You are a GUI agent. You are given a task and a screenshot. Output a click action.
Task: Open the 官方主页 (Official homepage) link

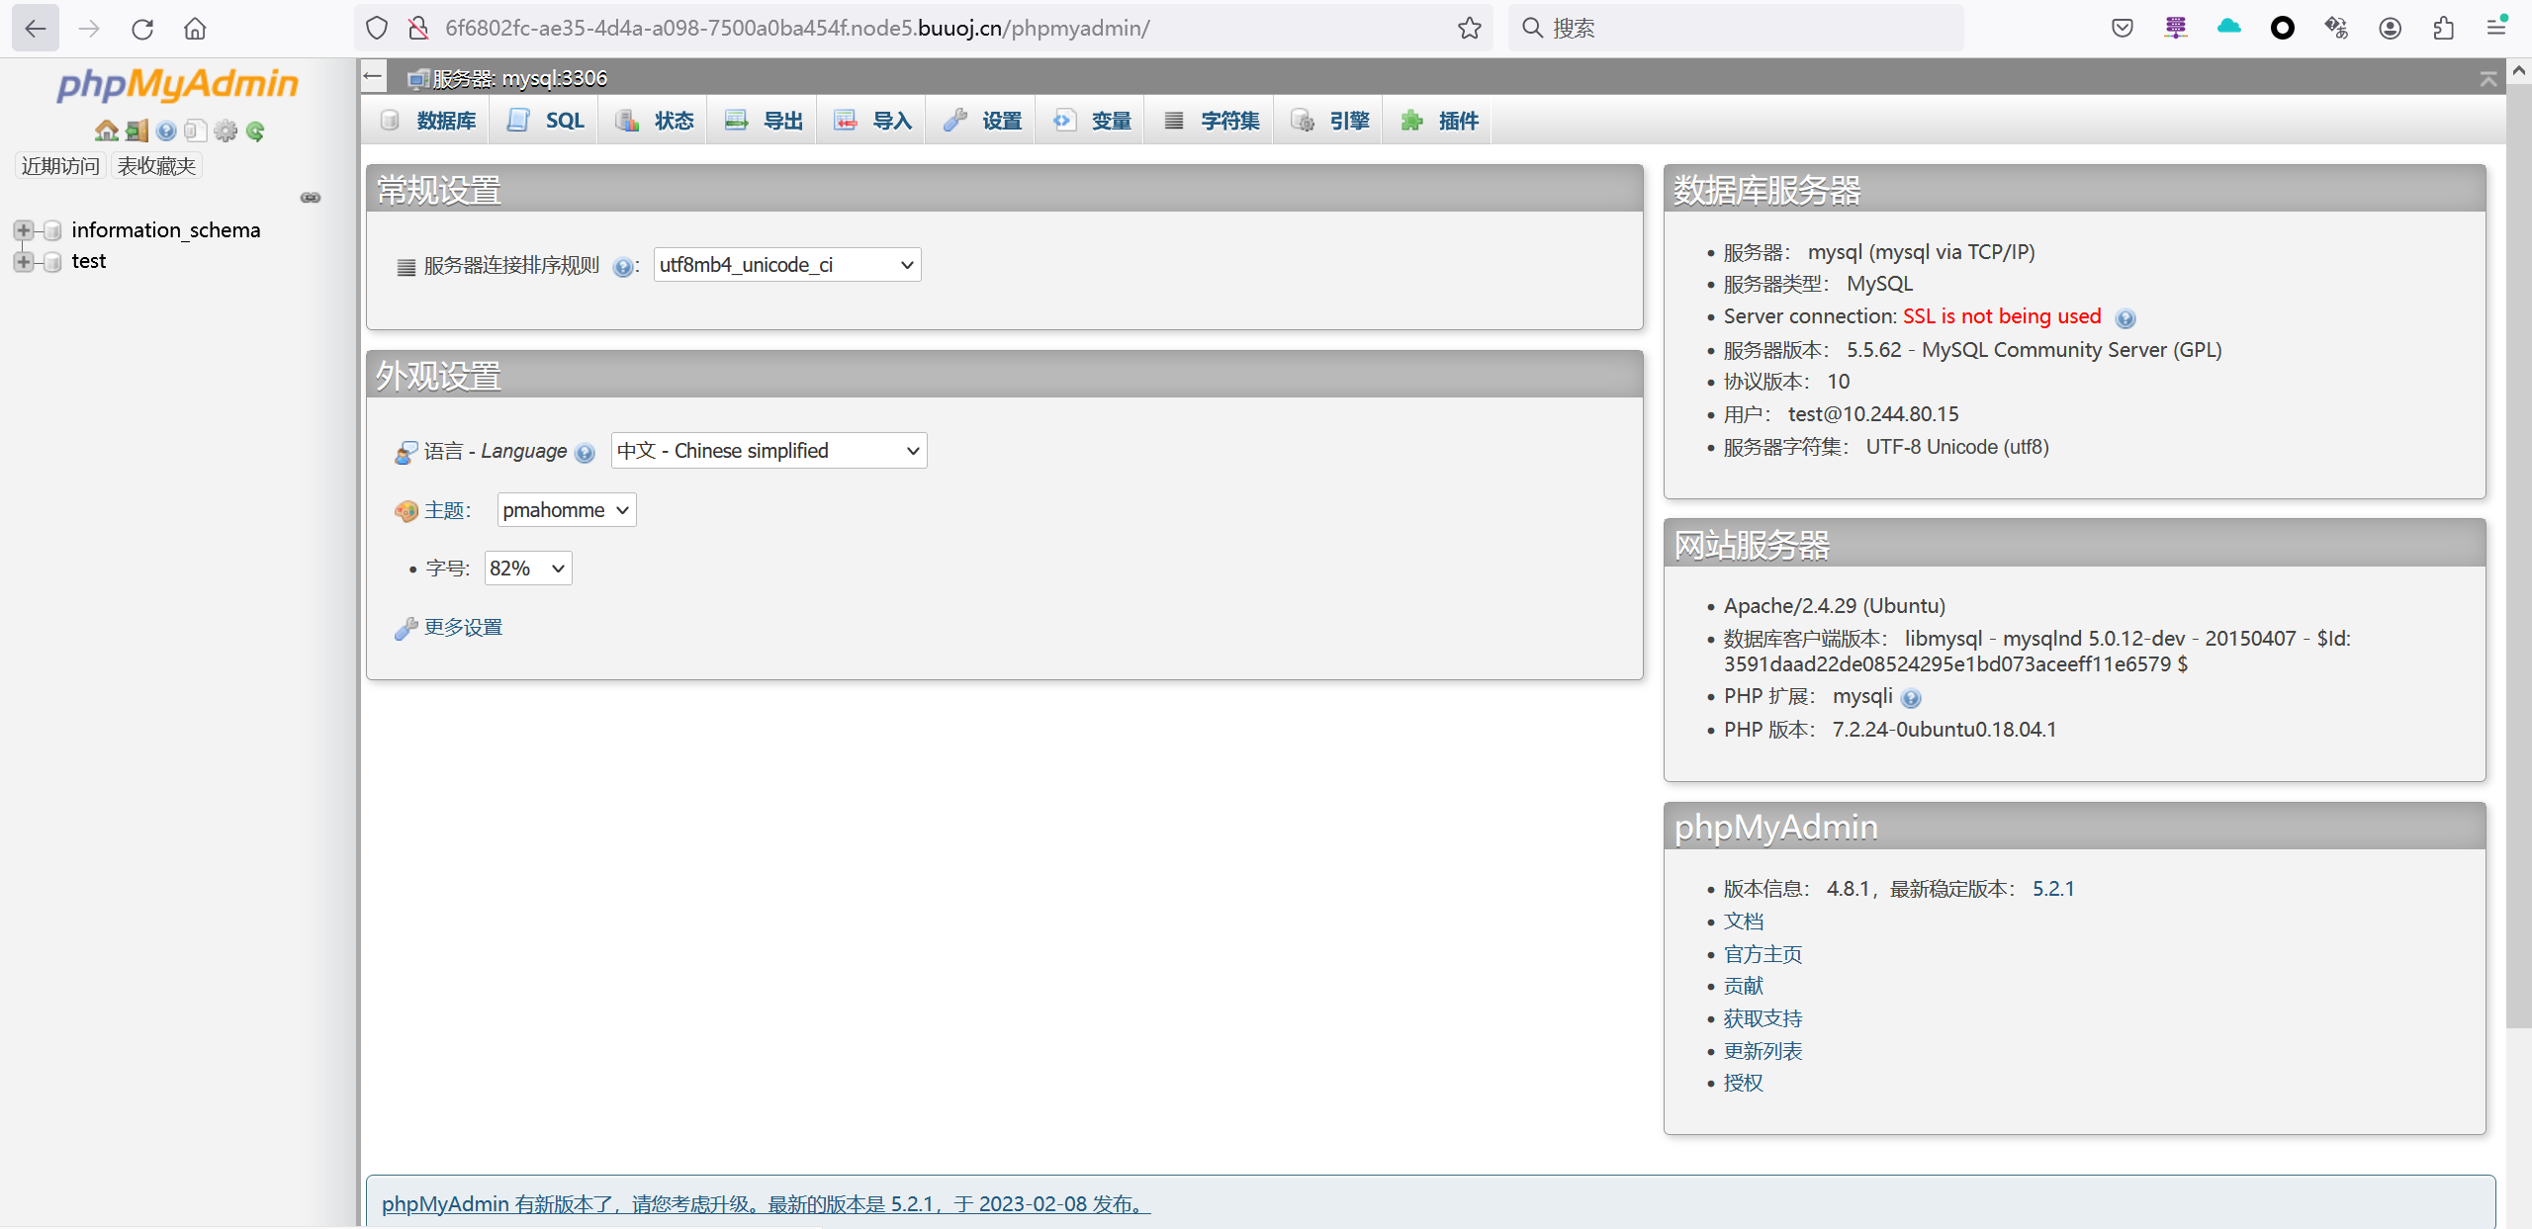pos(1763,954)
